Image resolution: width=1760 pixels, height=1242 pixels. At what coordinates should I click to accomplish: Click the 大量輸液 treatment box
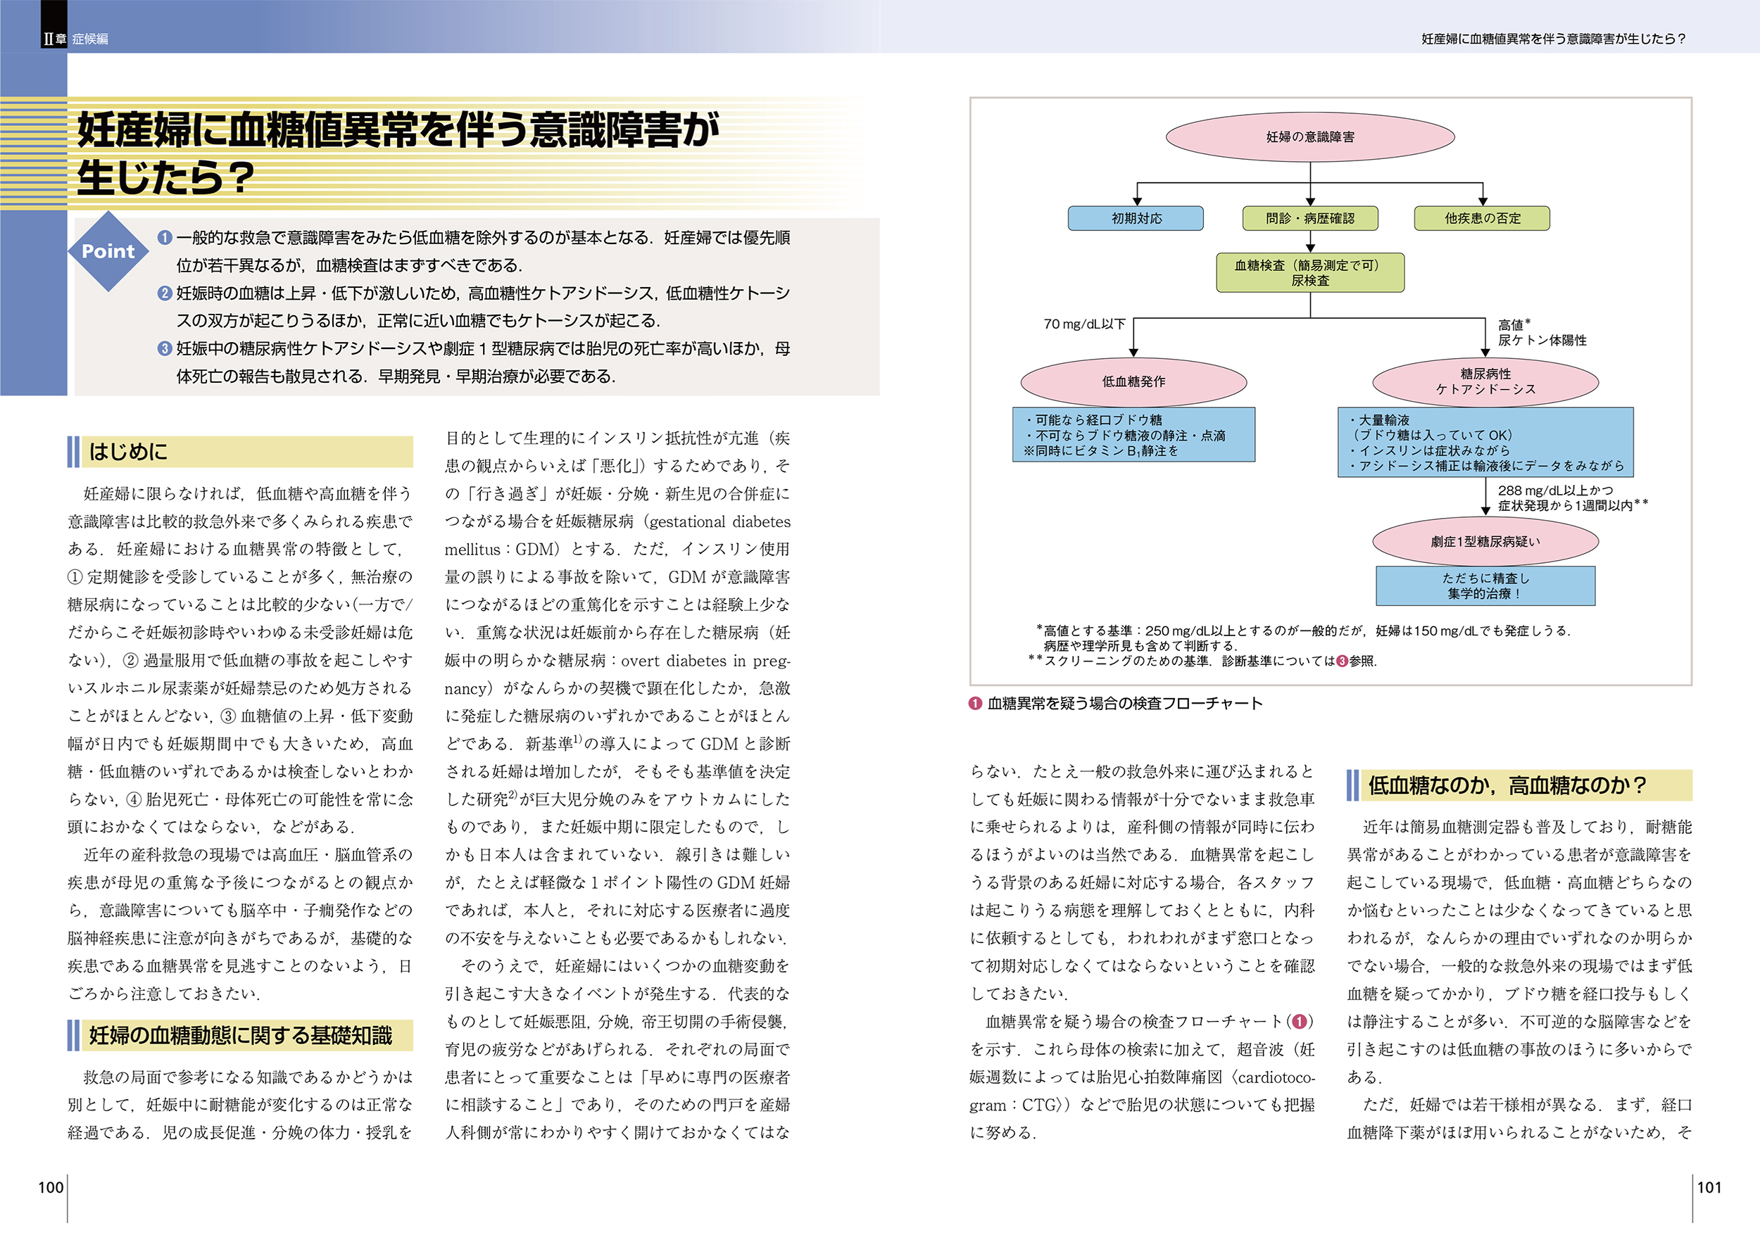(x=1485, y=442)
